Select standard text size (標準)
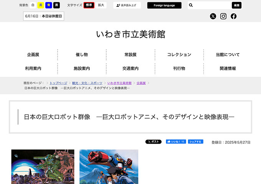 [89, 5]
